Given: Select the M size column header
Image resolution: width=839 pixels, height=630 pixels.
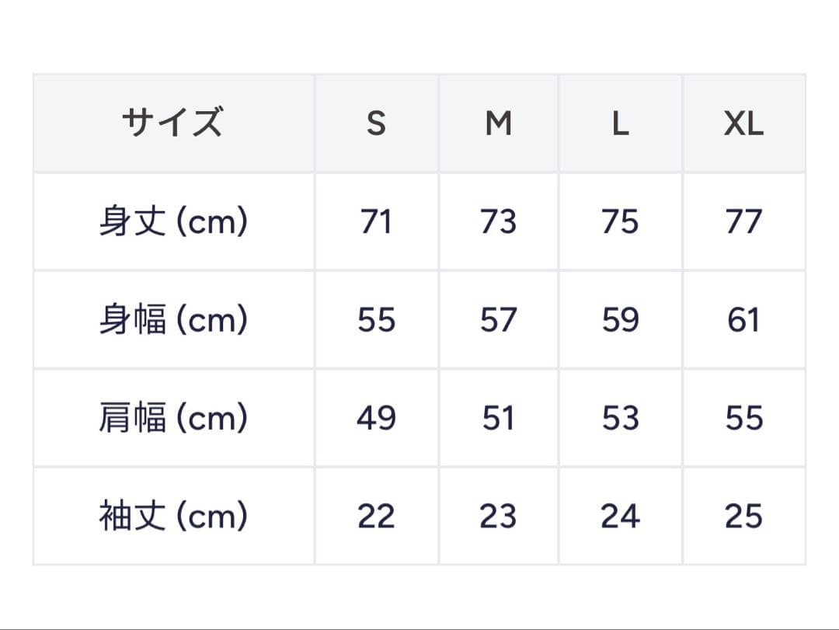Looking at the screenshot, I should pos(498,123).
